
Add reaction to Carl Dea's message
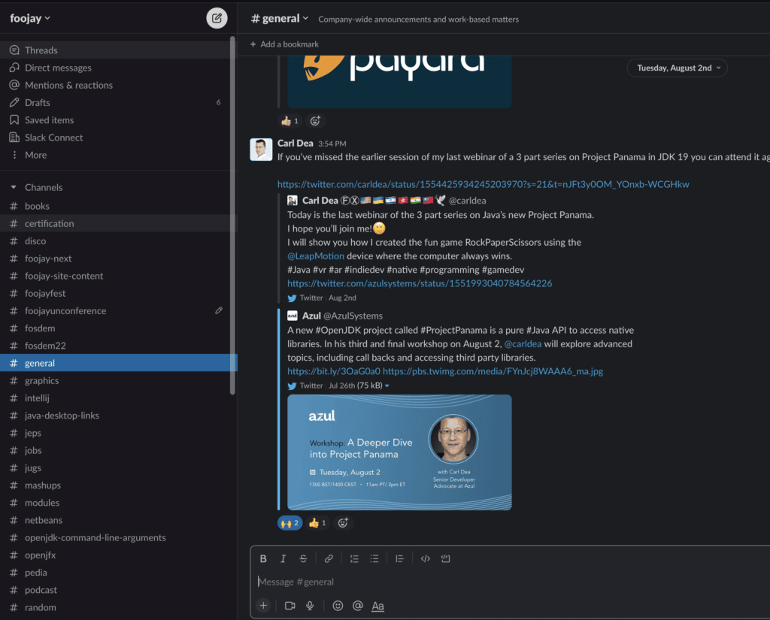pos(343,523)
